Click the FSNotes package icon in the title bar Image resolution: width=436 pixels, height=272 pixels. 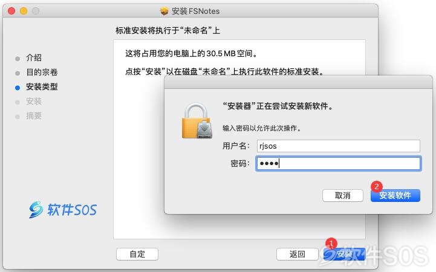(x=164, y=11)
